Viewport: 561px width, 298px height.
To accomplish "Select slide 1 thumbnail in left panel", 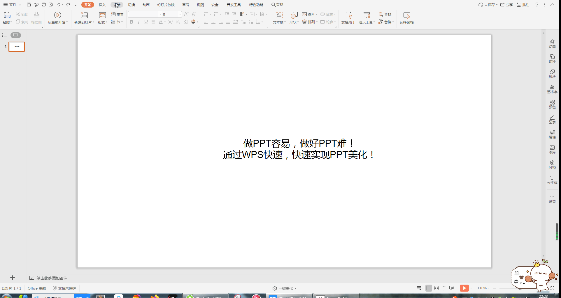I will (17, 47).
